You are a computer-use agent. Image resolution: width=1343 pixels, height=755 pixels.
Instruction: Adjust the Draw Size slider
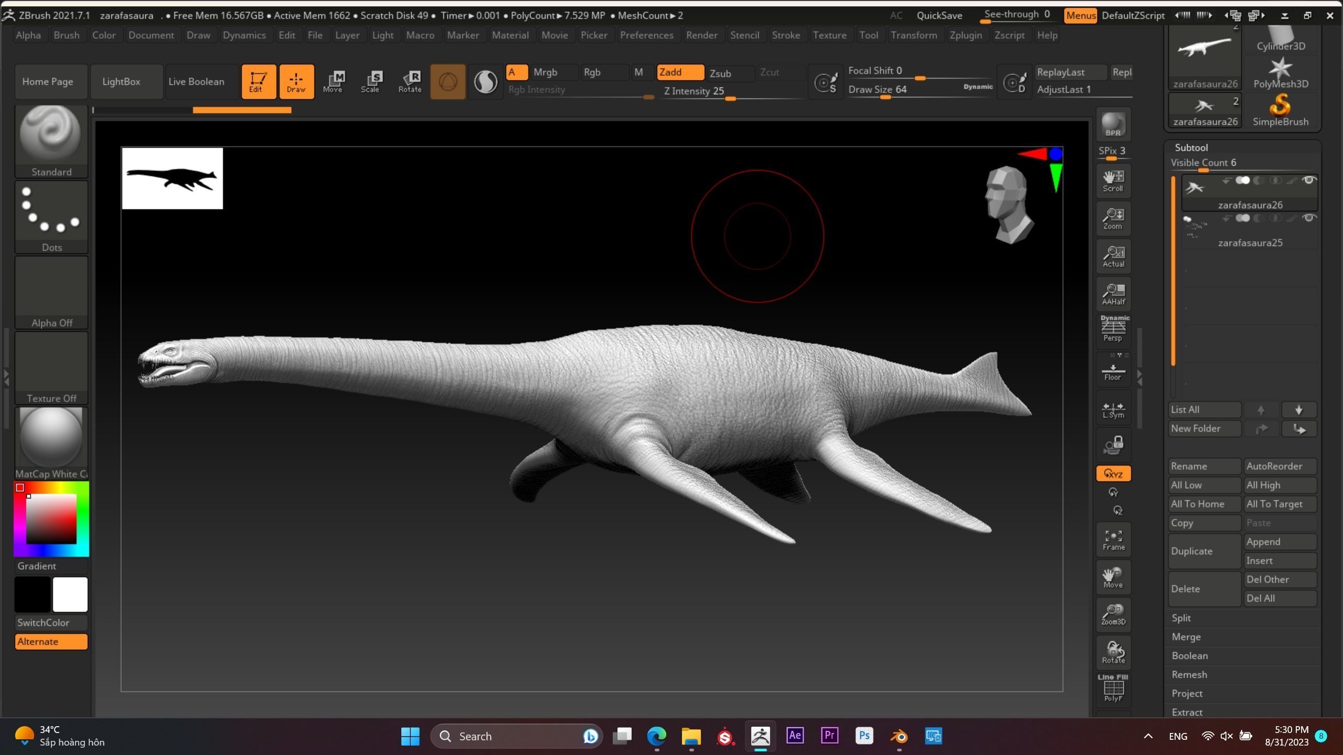click(920, 90)
